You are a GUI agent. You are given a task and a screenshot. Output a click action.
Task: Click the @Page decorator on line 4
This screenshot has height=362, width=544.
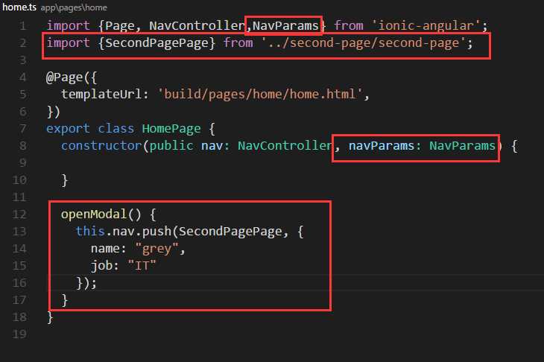[x=64, y=77]
